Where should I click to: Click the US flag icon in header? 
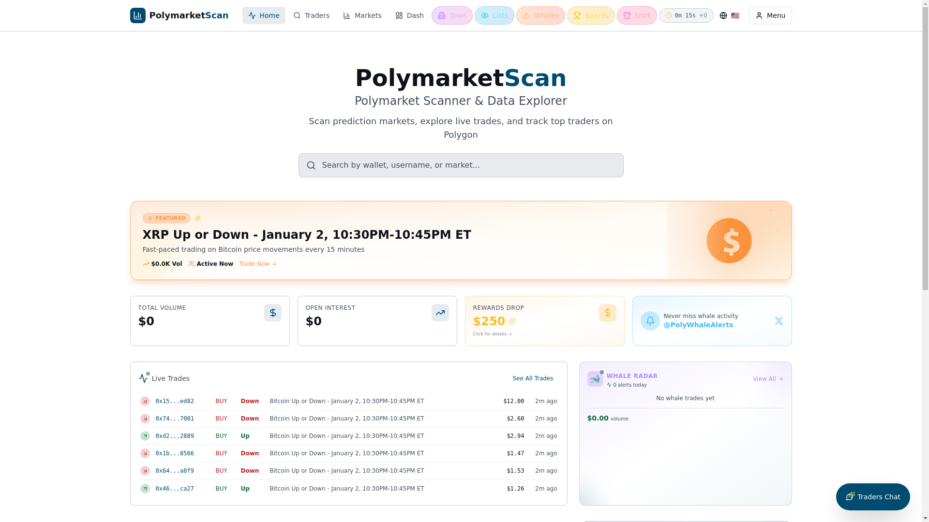735,15
